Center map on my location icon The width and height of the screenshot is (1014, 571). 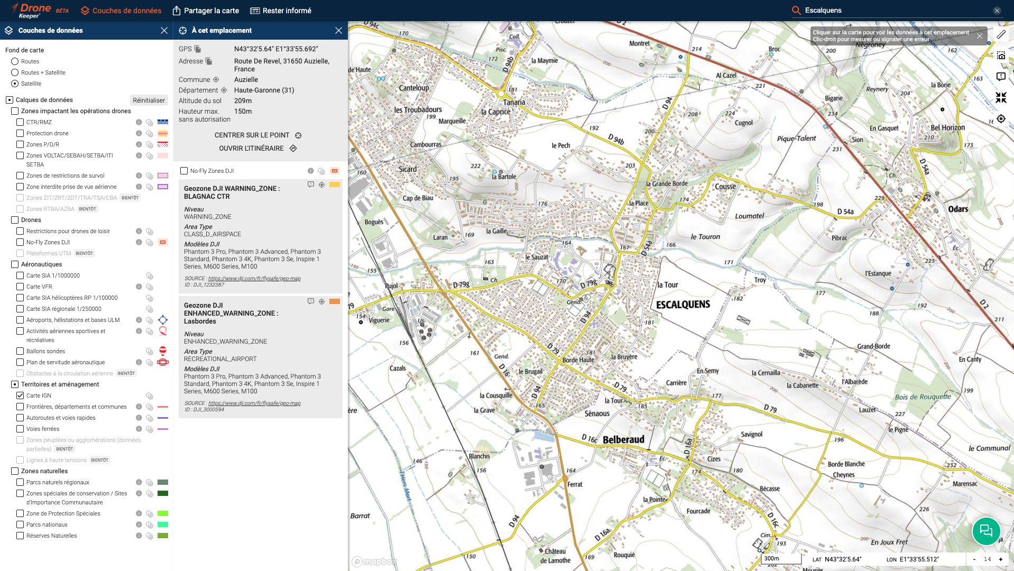[1001, 119]
